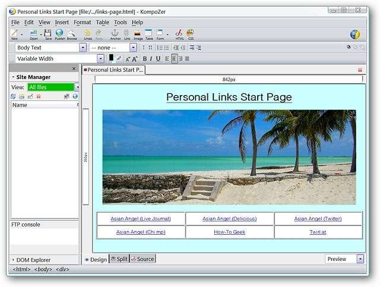This screenshot has width=380, height=287.
Task: Expand the DOM Explorer panel
Action: pyautogui.click(x=13, y=260)
